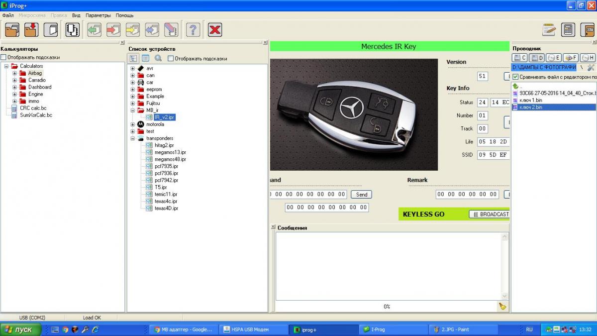
Task: Expand the Airbag folder in Calculators
Action: [x=14, y=73]
